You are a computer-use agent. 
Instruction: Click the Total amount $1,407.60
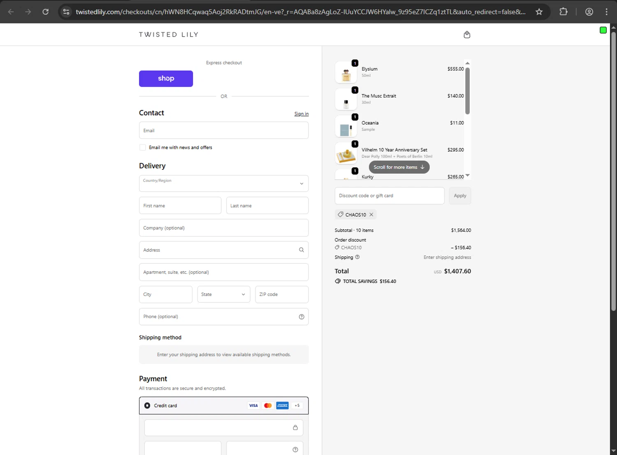457,271
